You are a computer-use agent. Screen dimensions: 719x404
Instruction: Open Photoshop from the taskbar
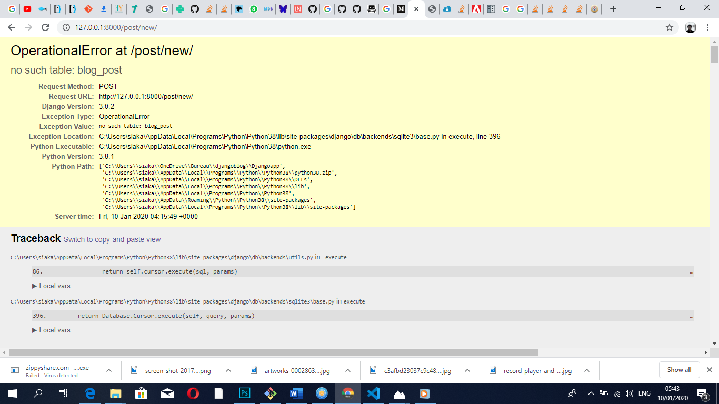[245, 393]
